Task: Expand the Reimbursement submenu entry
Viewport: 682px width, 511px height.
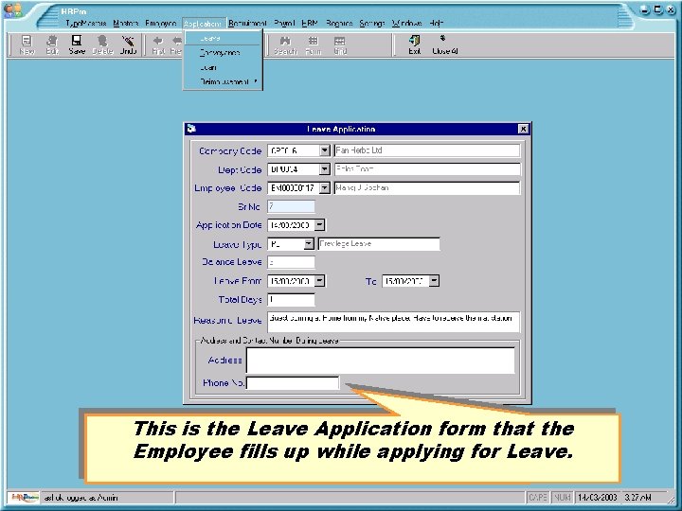Action: pos(223,81)
